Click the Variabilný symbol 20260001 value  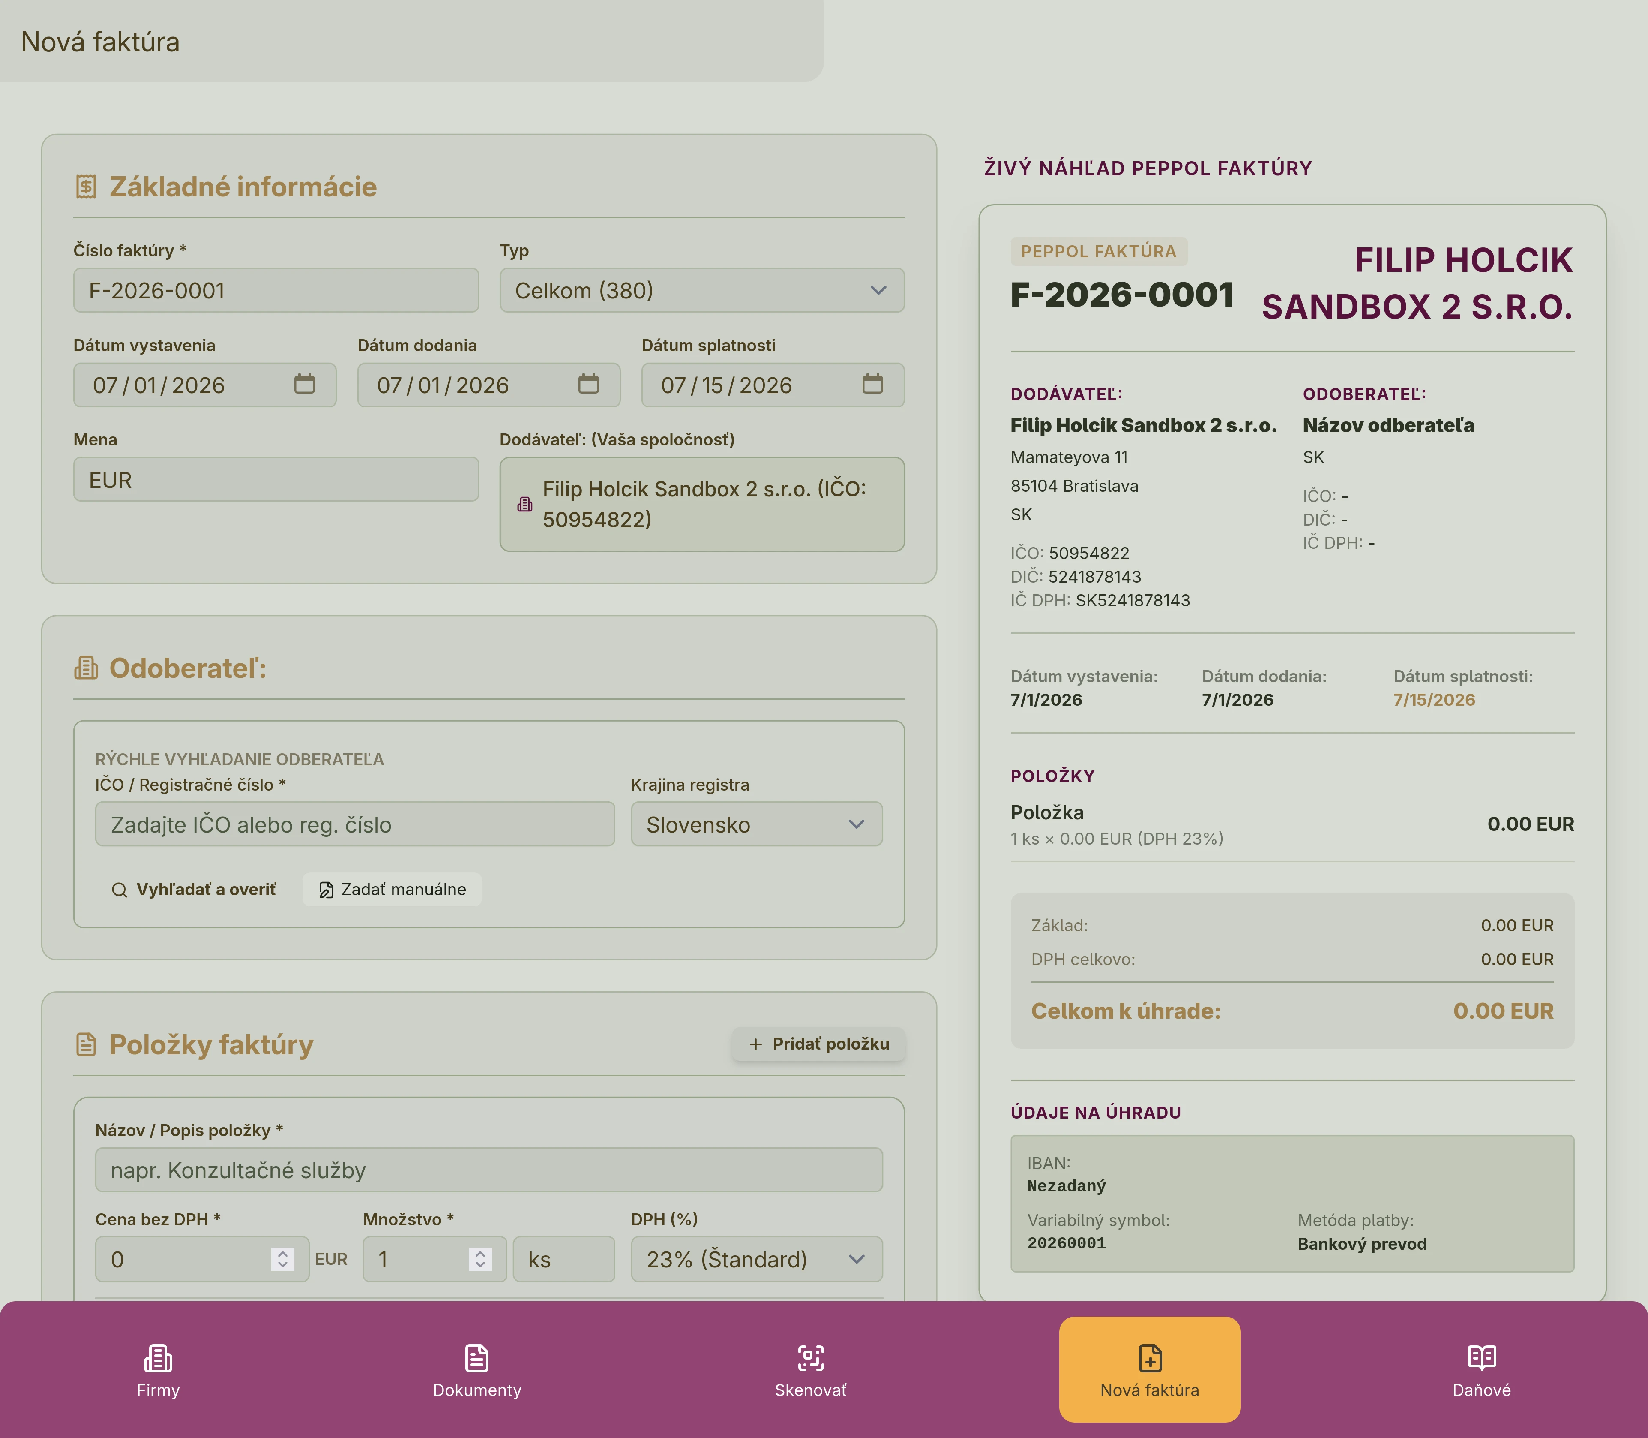1067,1243
